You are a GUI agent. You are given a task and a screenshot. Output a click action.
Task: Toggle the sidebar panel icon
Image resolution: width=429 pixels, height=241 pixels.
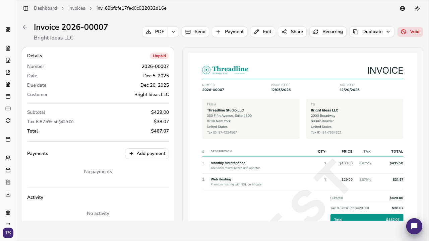click(26, 8)
